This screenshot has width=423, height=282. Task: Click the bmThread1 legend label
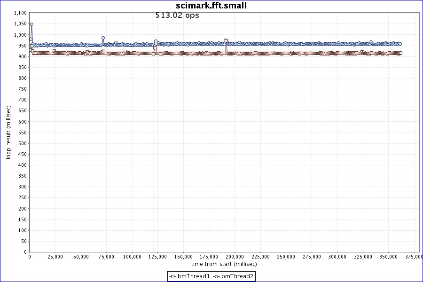(x=194, y=276)
